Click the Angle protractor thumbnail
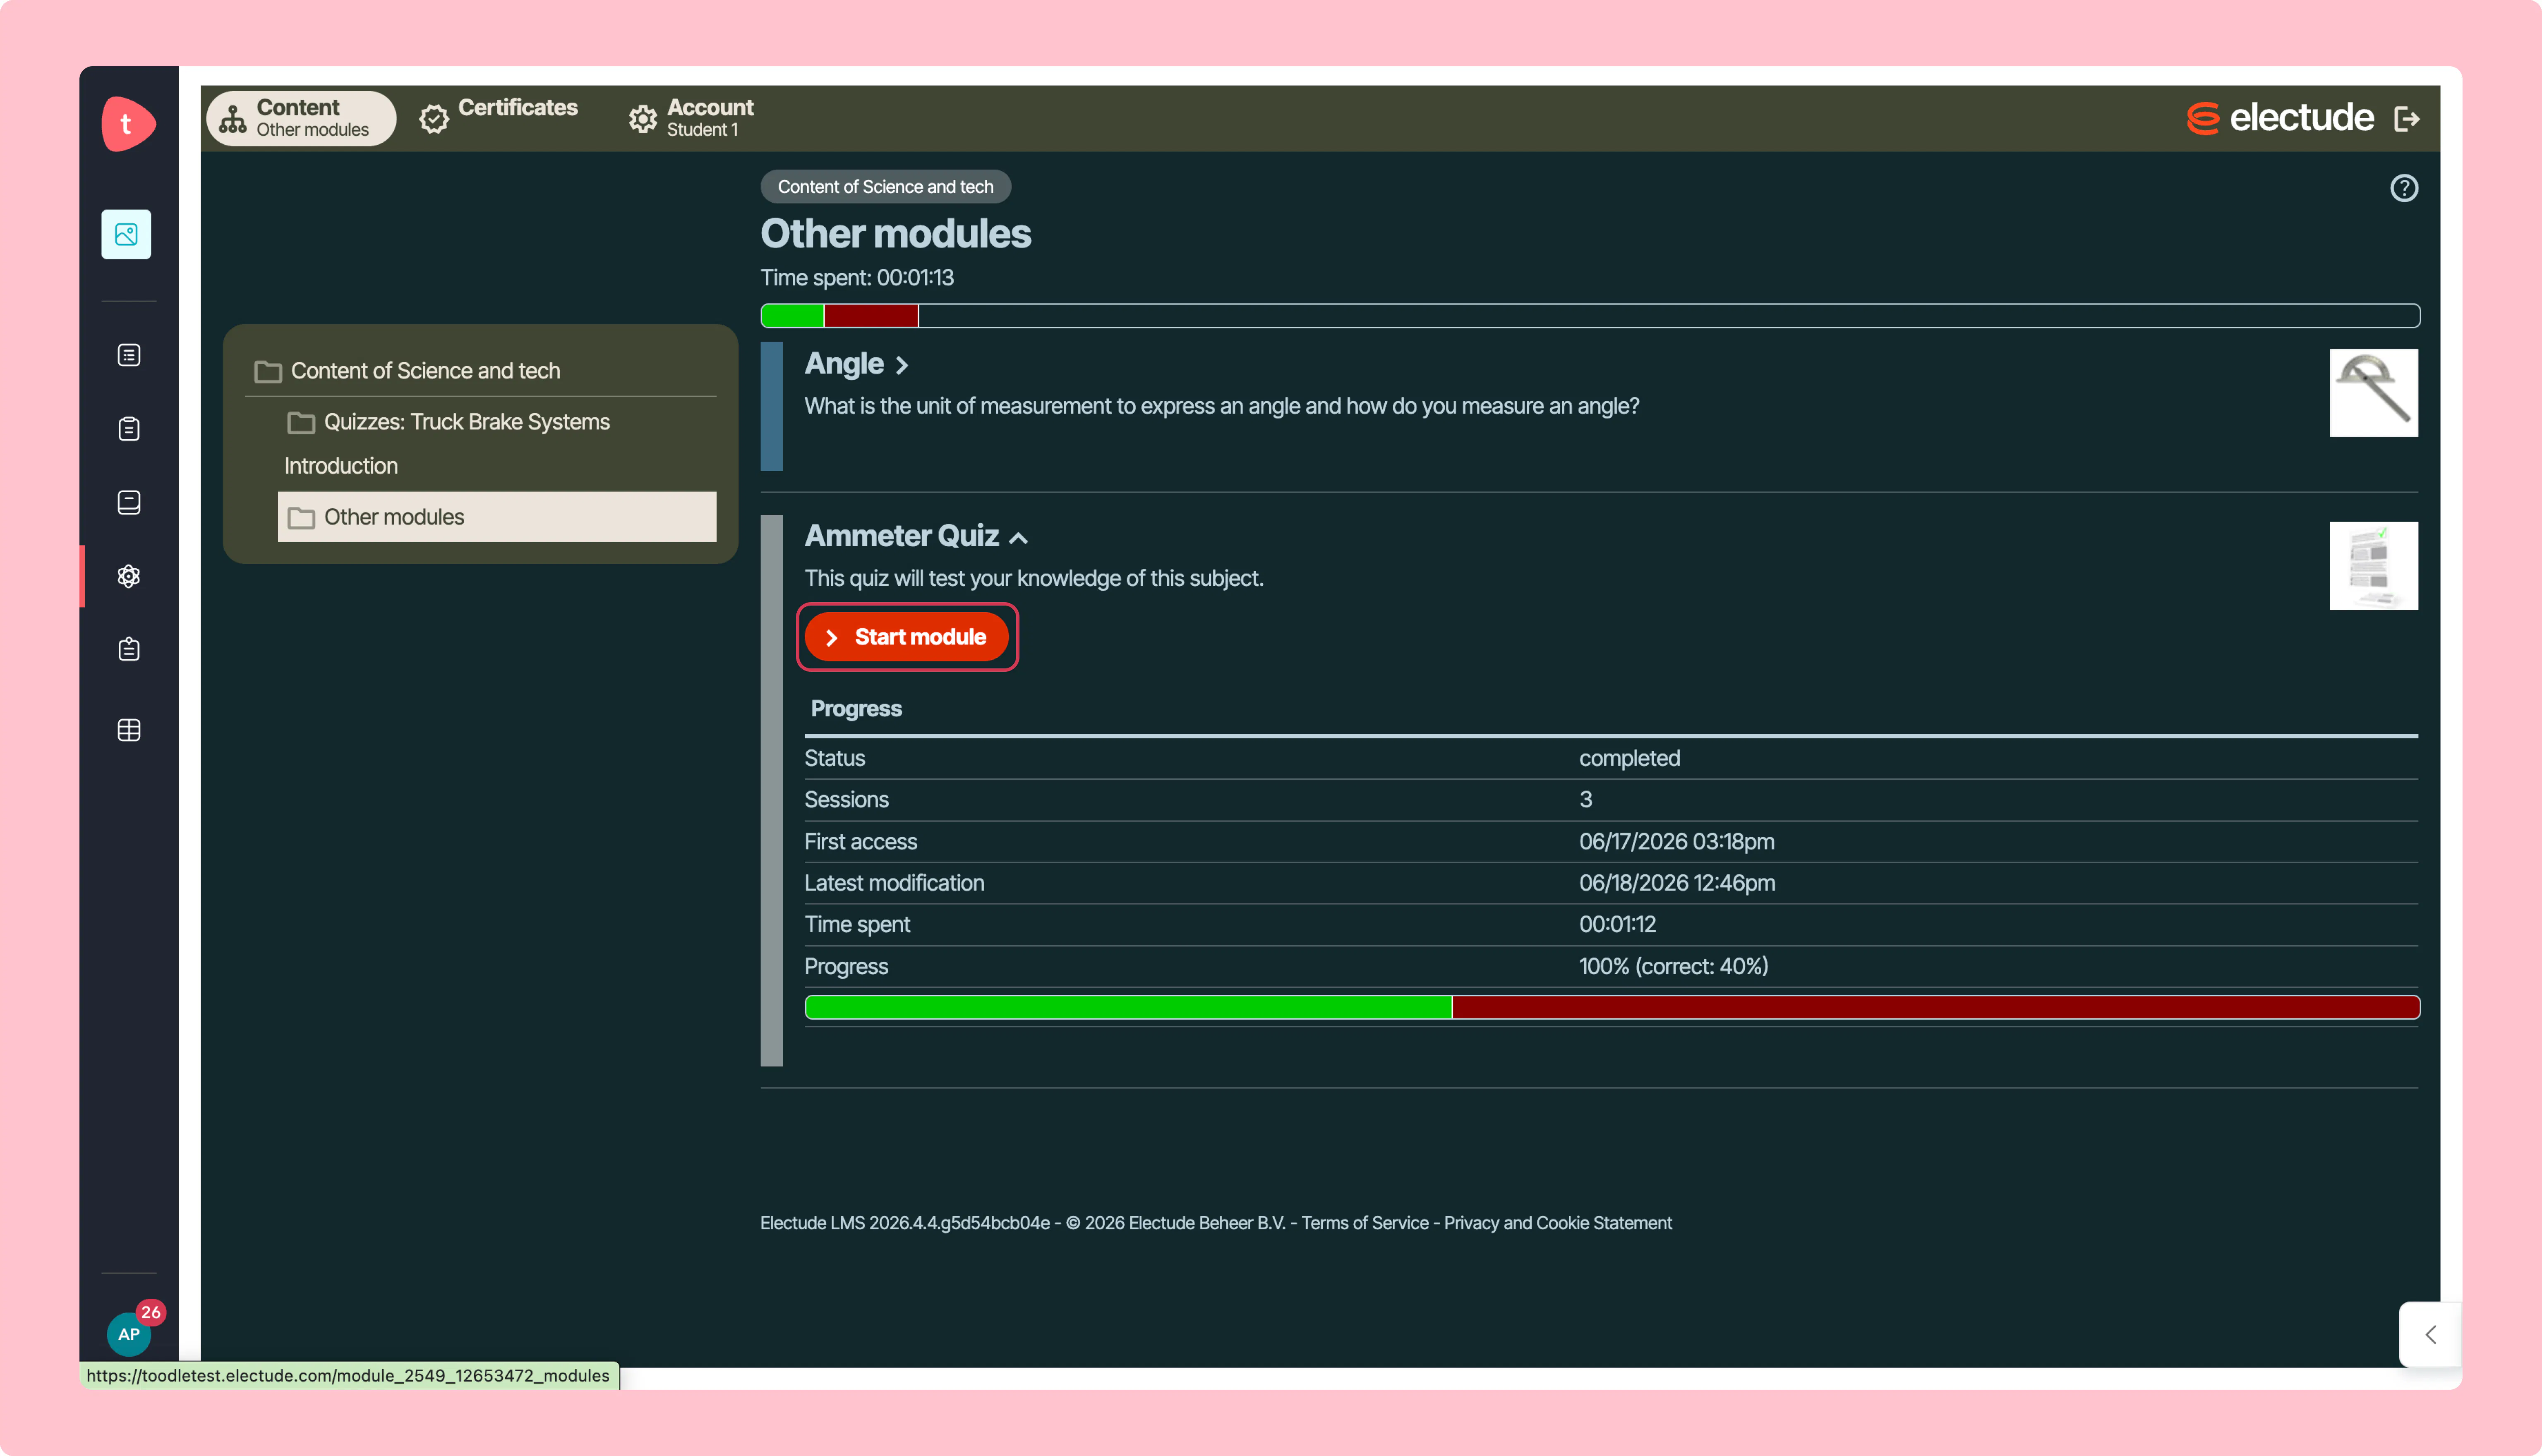 (2374, 393)
